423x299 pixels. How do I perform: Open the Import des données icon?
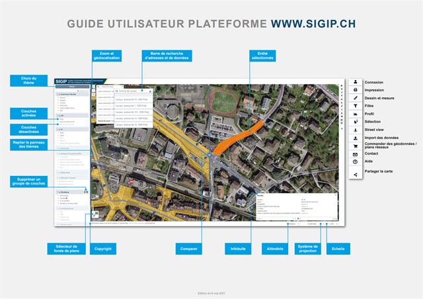tap(356, 138)
